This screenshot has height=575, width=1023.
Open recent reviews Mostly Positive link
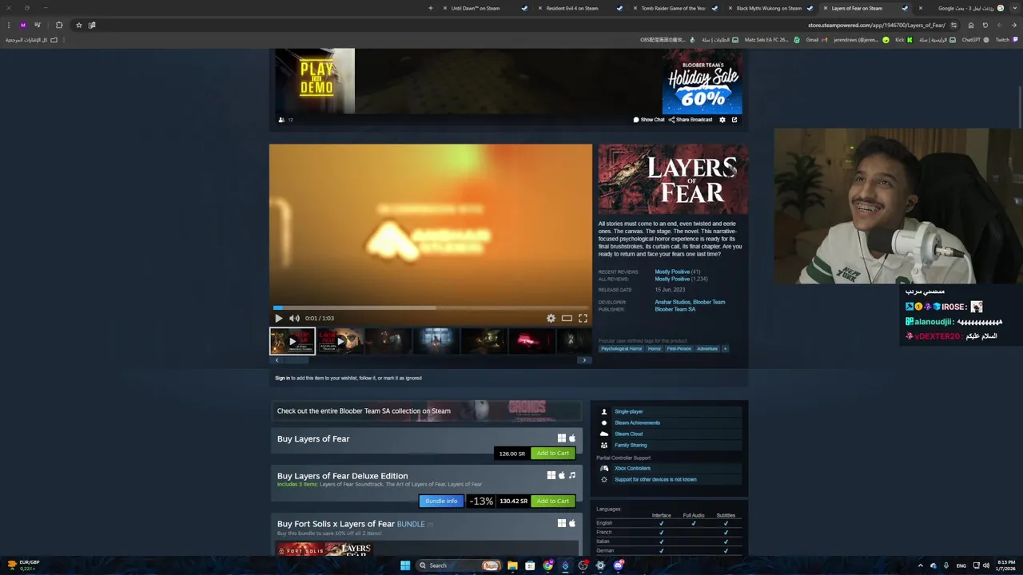pyautogui.click(x=672, y=272)
